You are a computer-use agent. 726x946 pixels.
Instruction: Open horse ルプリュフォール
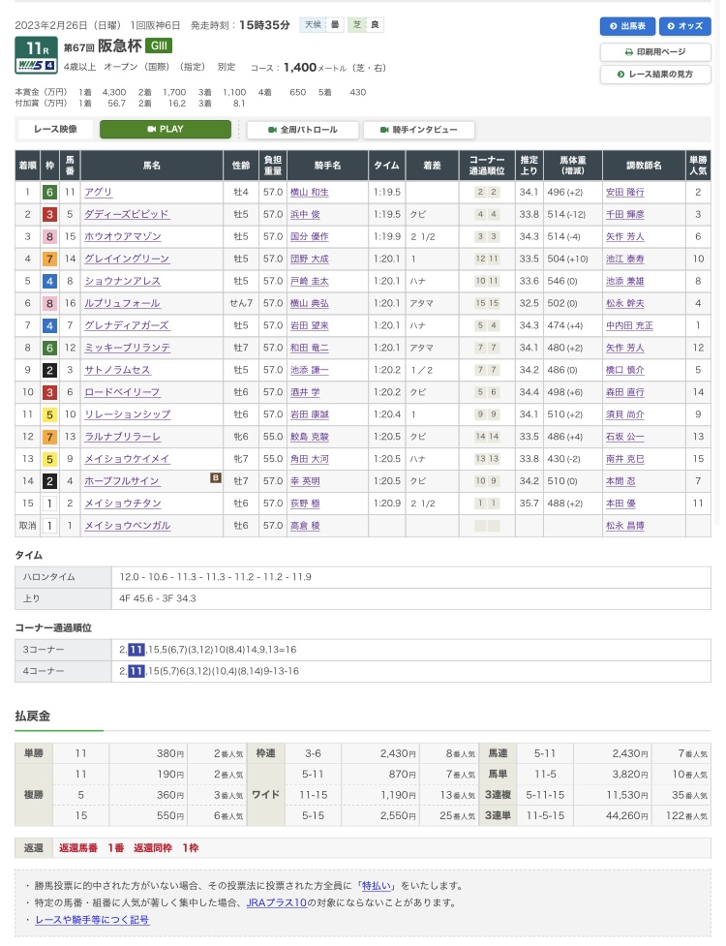coord(122,303)
